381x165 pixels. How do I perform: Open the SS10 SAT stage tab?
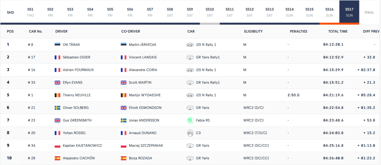coord(210,12)
